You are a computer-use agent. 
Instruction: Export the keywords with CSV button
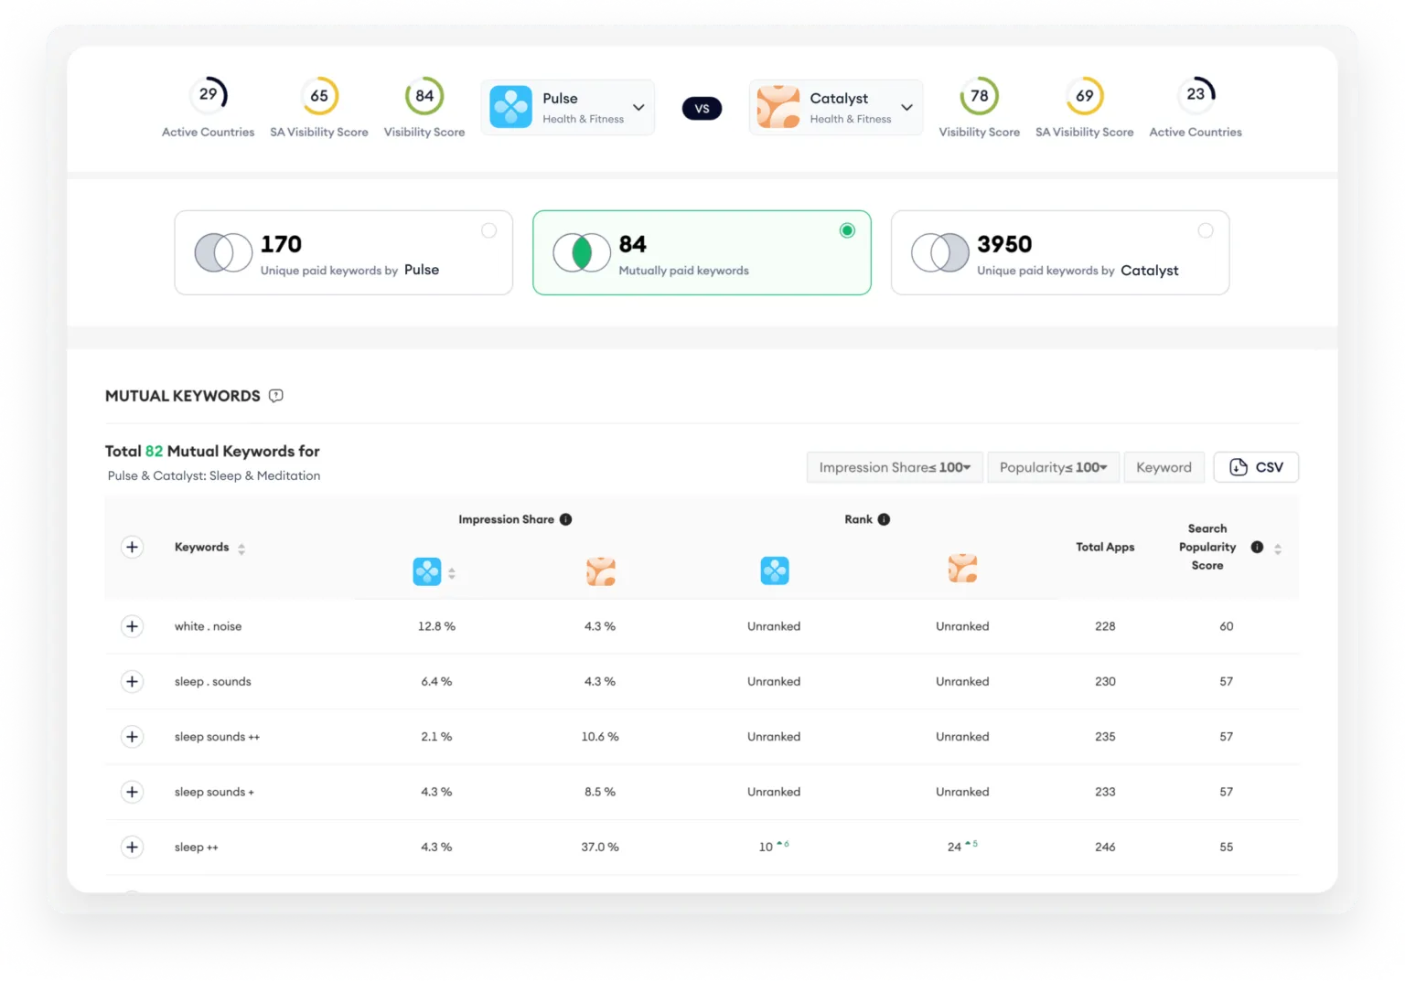1255,467
